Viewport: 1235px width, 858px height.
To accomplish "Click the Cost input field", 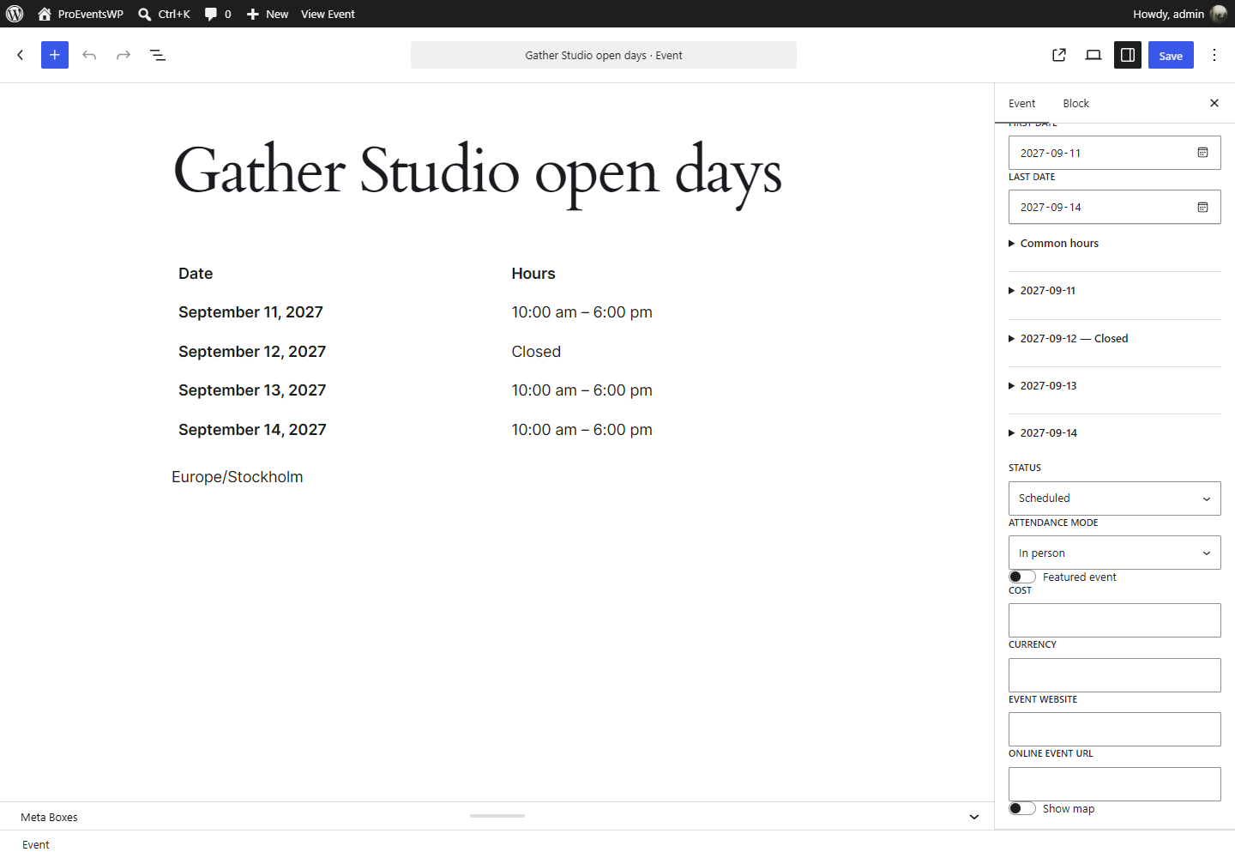I will tap(1115, 620).
